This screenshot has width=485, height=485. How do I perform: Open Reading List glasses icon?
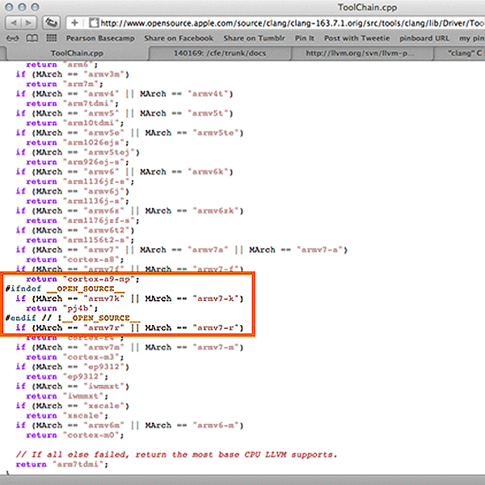click(13, 38)
